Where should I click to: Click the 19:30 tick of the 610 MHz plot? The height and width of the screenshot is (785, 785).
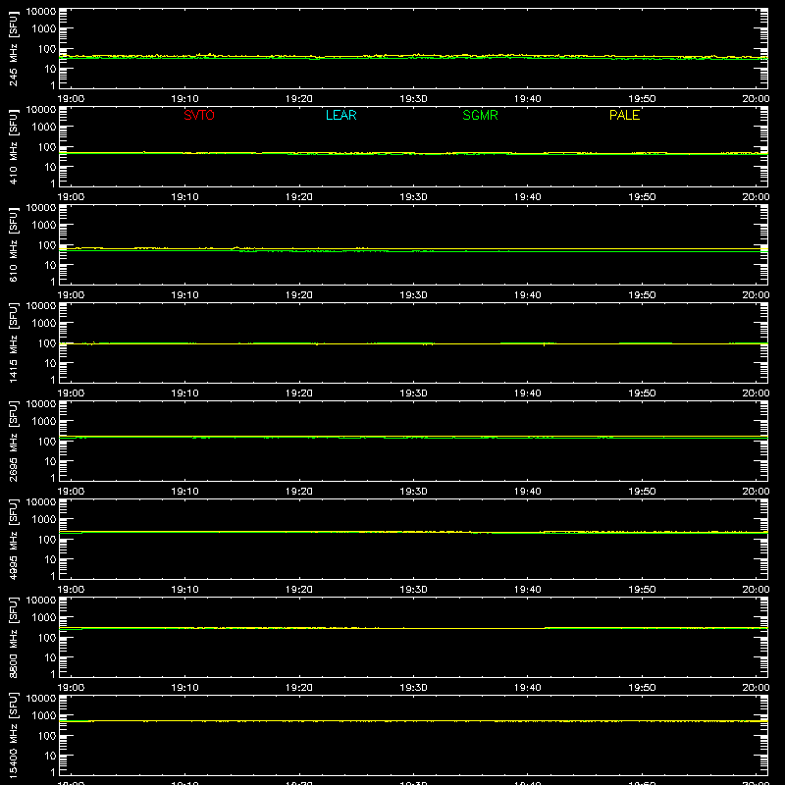pyautogui.click(x=413, y=295)
